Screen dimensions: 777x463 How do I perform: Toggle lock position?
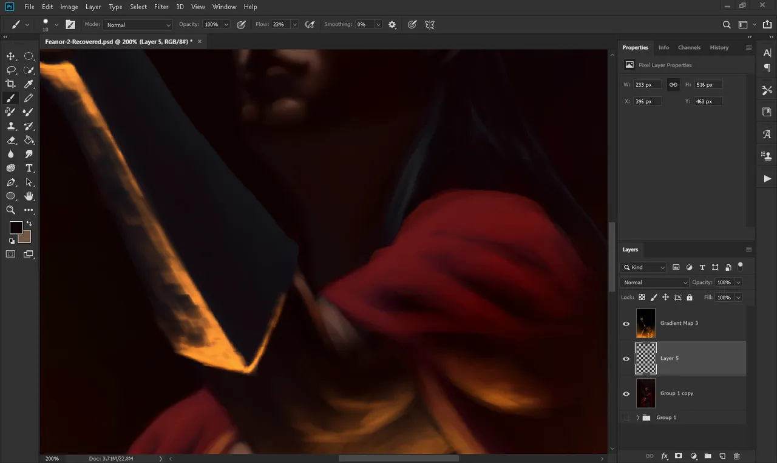tap(665, 298)
